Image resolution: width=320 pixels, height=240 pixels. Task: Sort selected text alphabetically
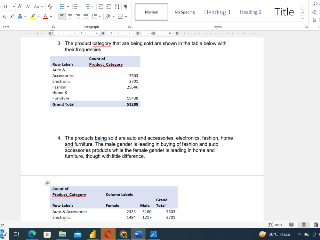coord(117,6)
